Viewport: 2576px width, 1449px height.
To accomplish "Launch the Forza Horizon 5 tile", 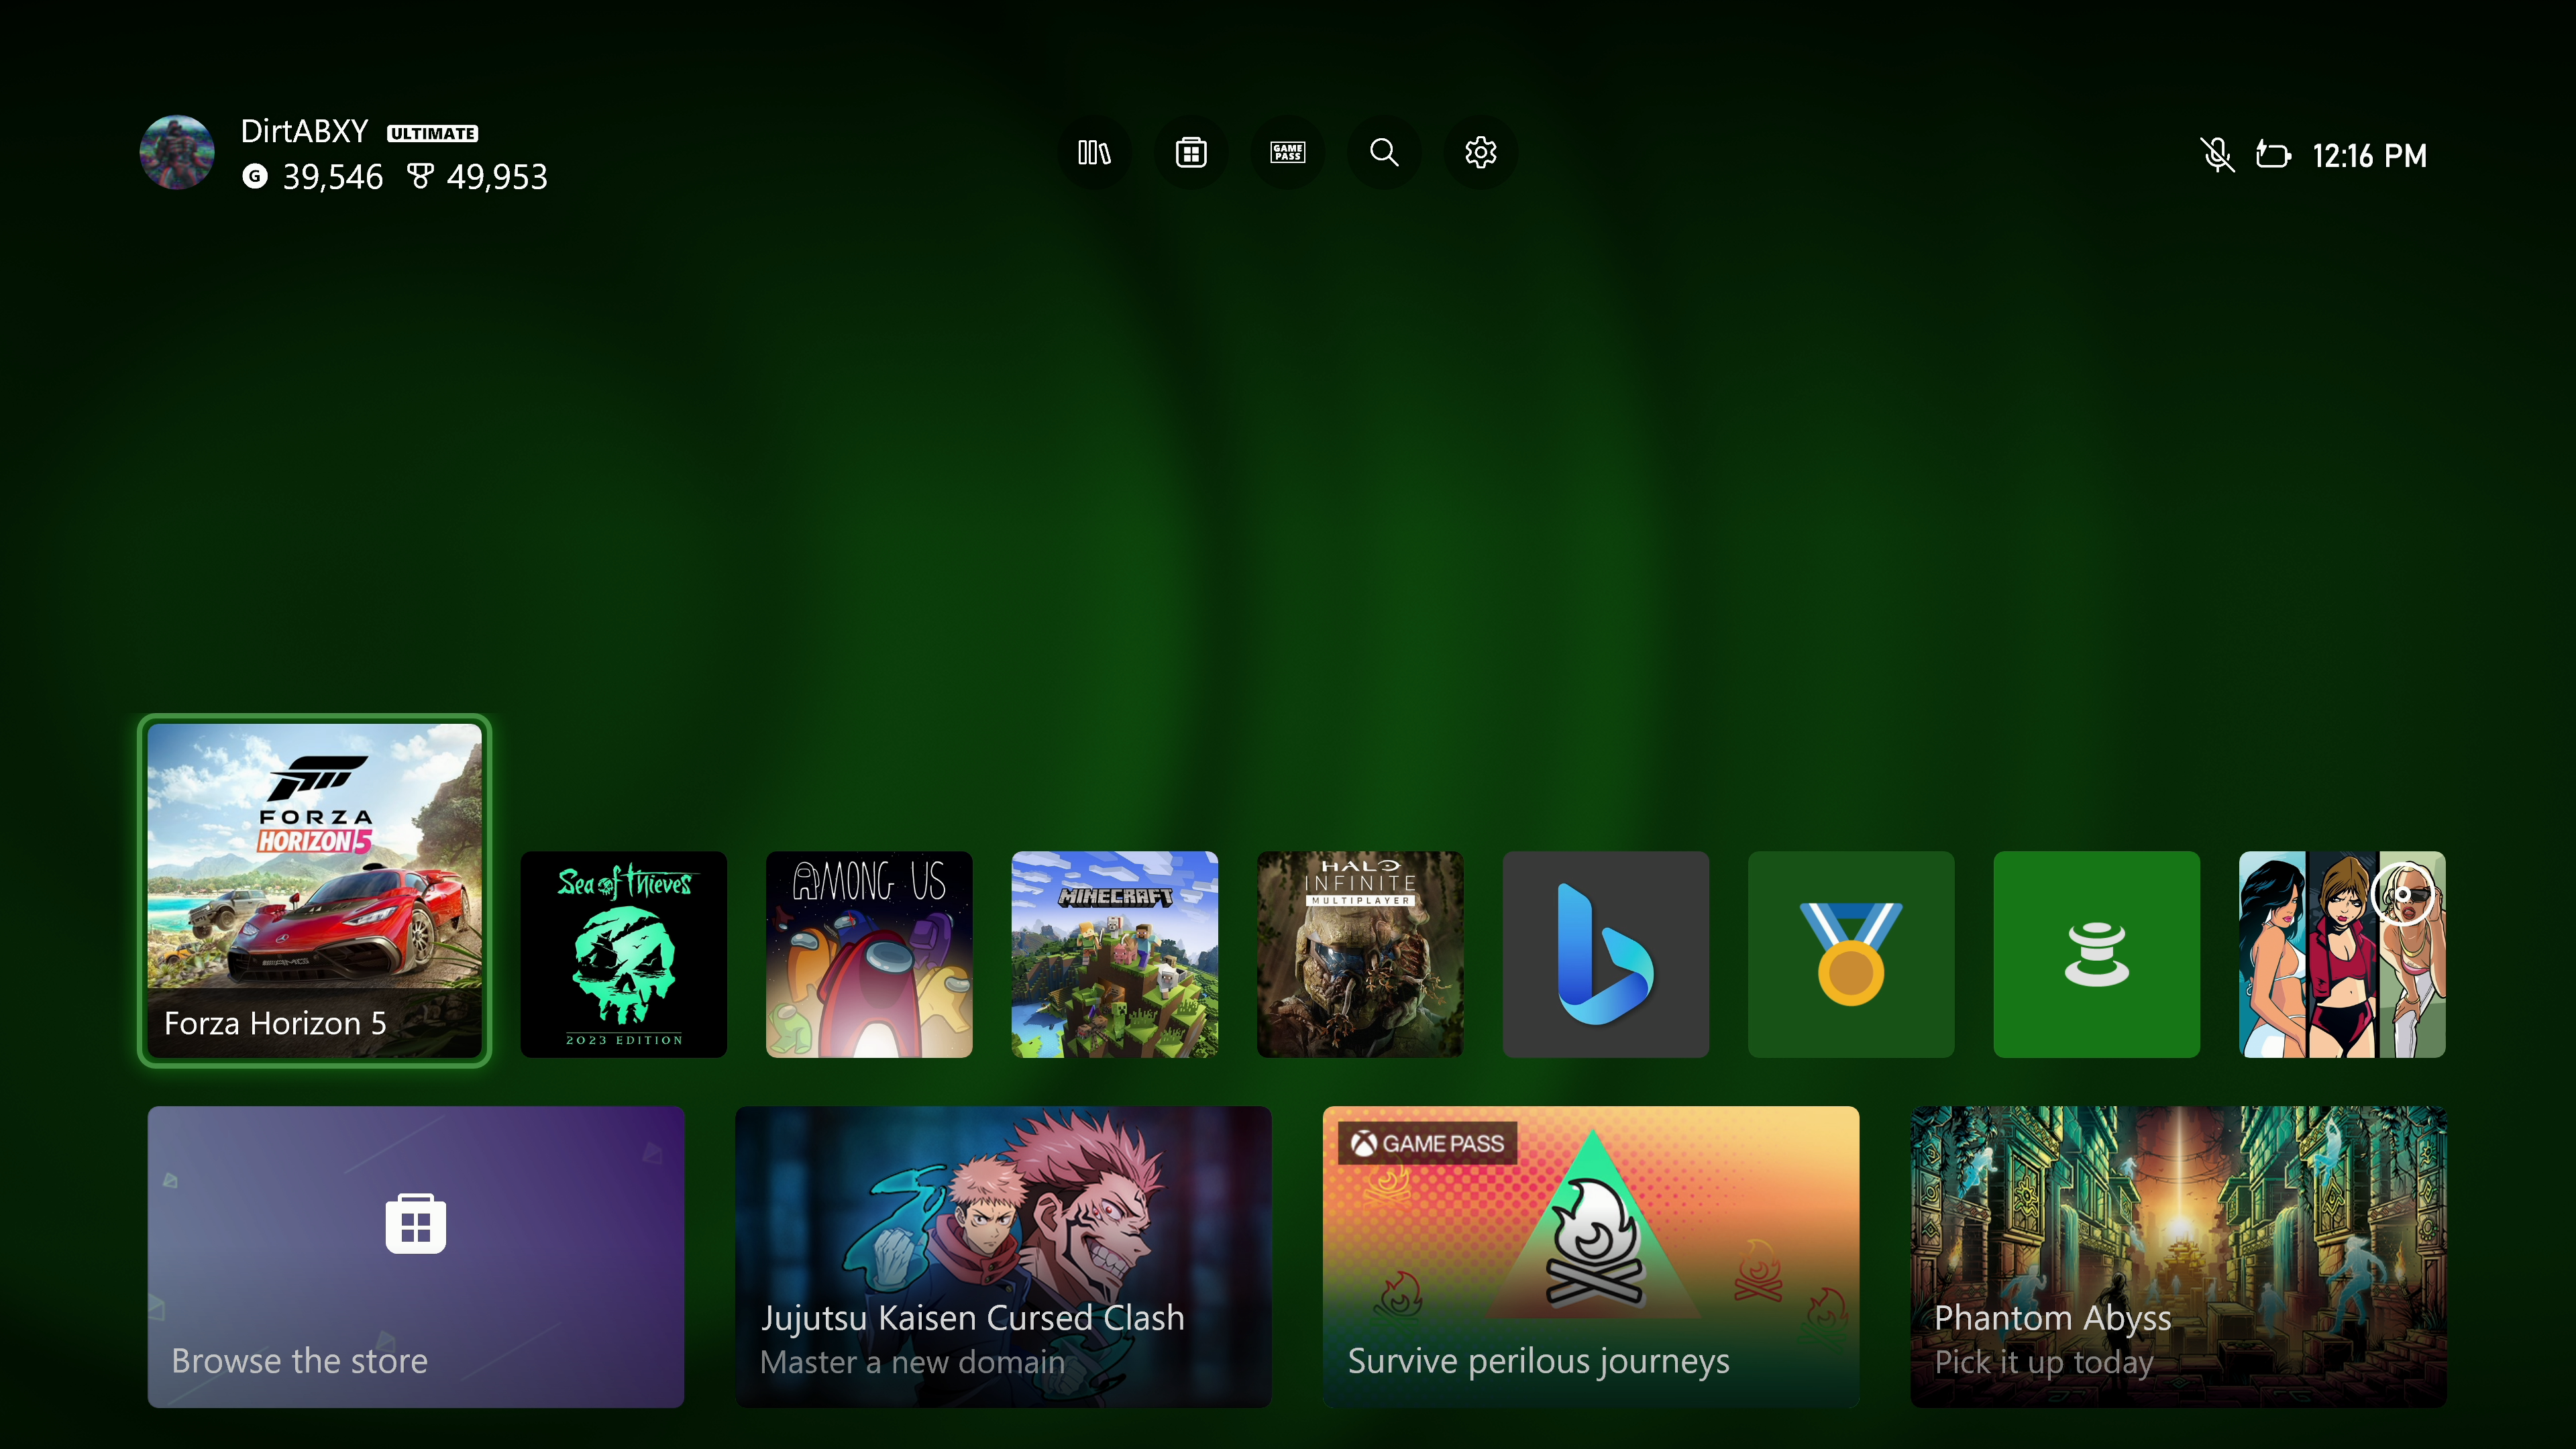I will pos(314,890).
